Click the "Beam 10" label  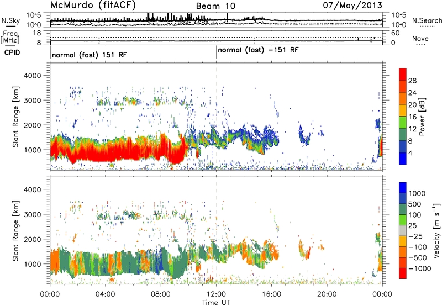pyautogui.click(x=215, y=6)
